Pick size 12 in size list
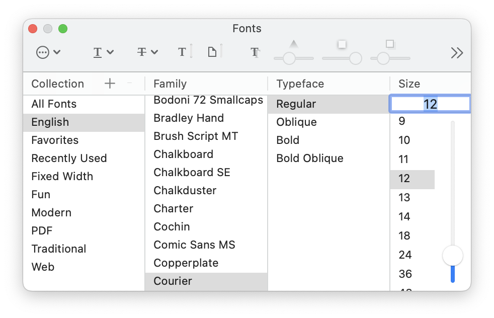The height and width of the screenshot is (318, 494). tap(413, 179)
